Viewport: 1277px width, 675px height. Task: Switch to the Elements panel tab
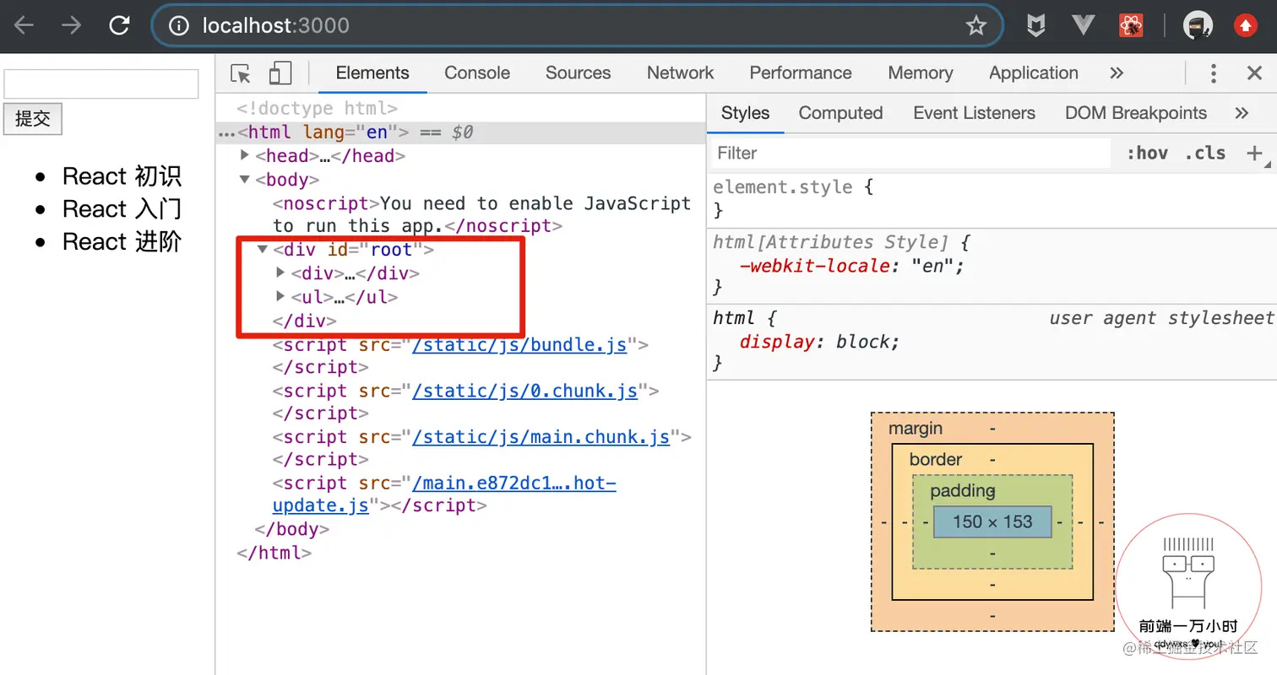372,73
